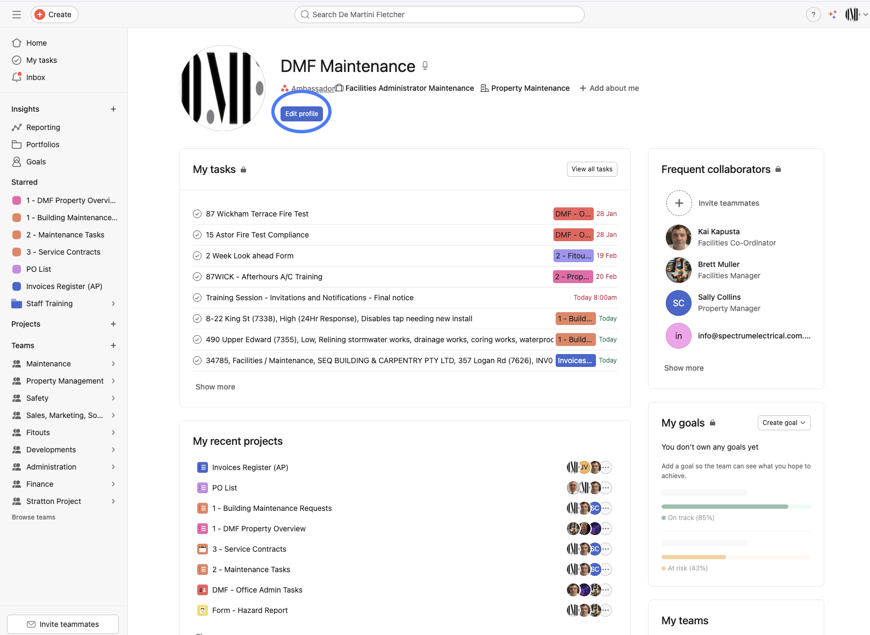870x635 pixels.
Task: Click the 3 - Service Contracts calendar icon
Action: click(x=203, y=549)
